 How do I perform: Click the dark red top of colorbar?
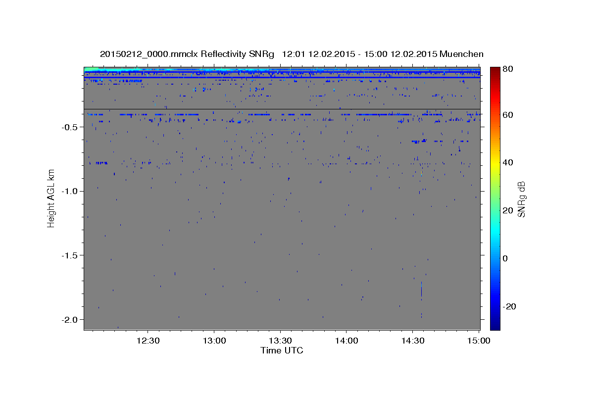click(x=495, y=70)
